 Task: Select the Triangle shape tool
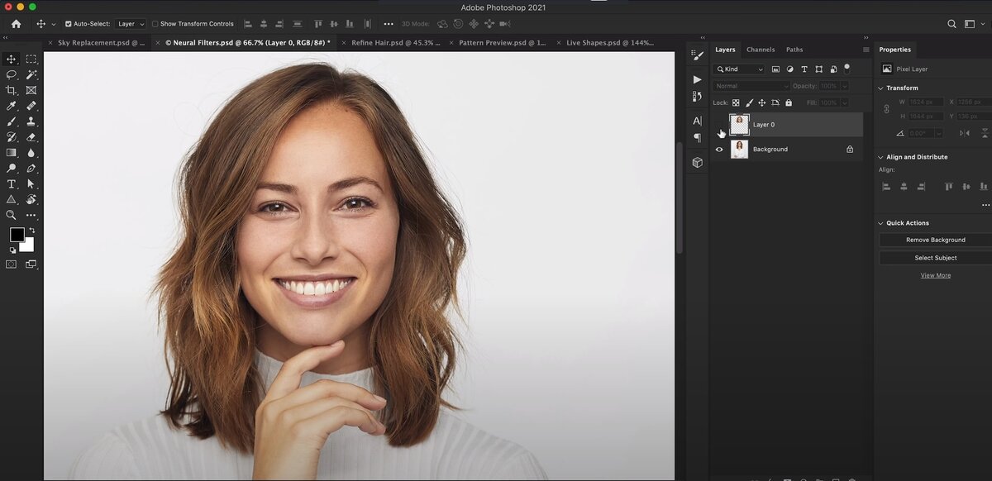pos(12,199)
